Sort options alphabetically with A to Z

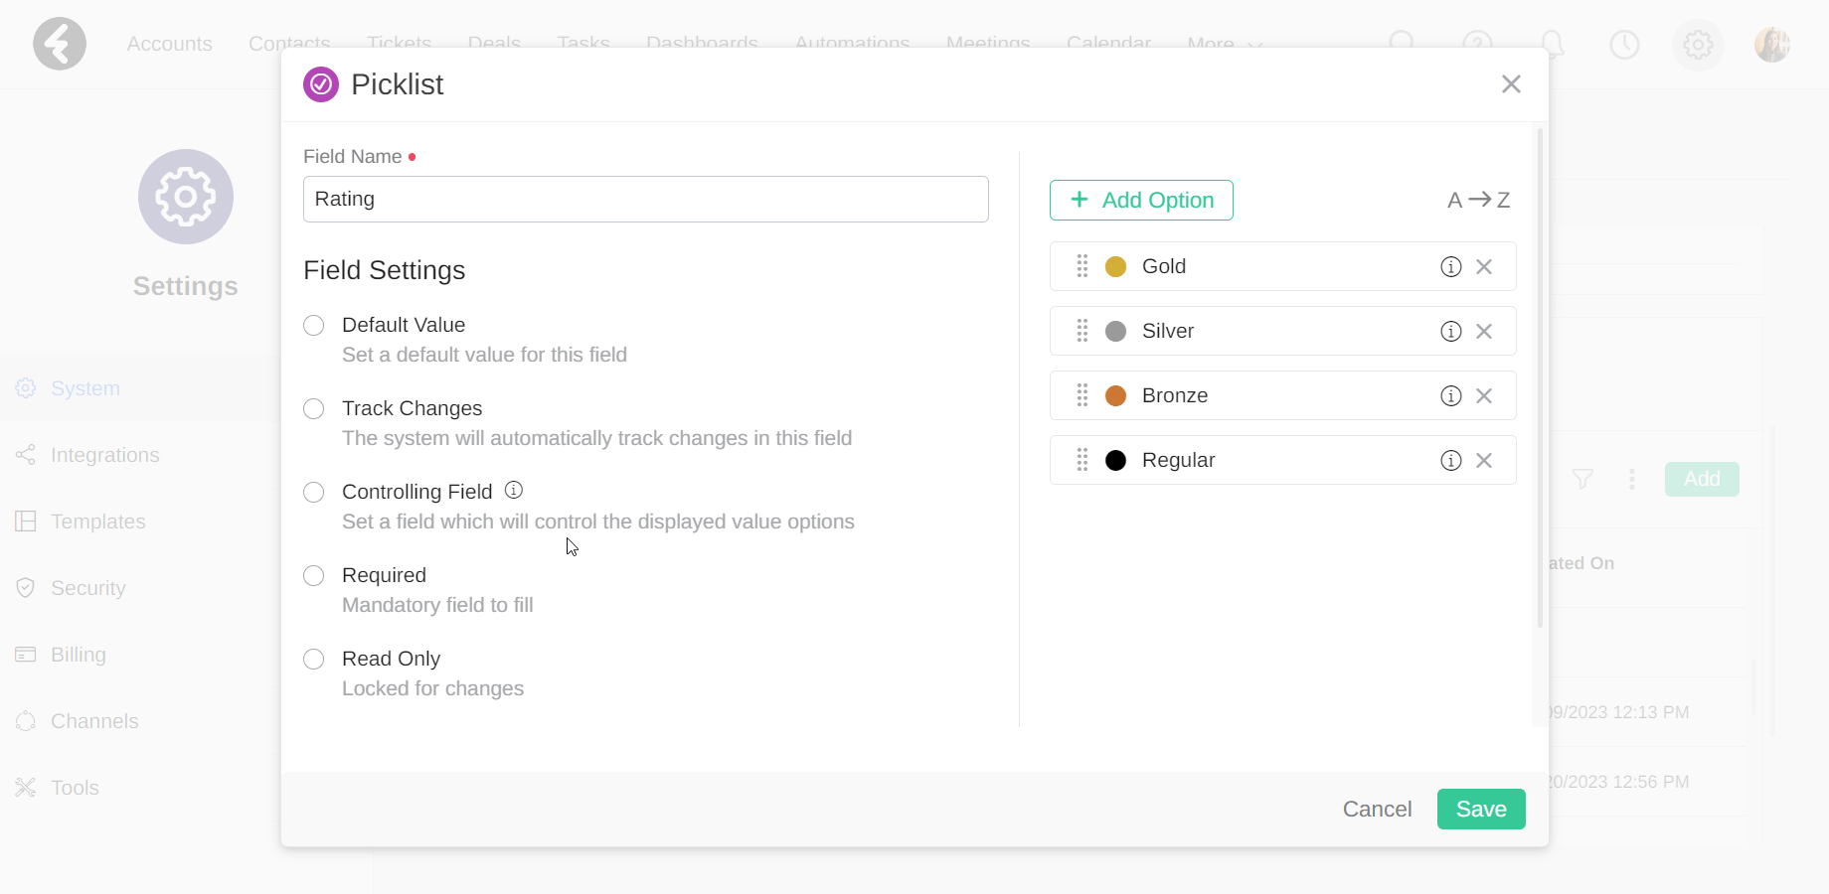pyautogui.click(x=1479, y=200)
